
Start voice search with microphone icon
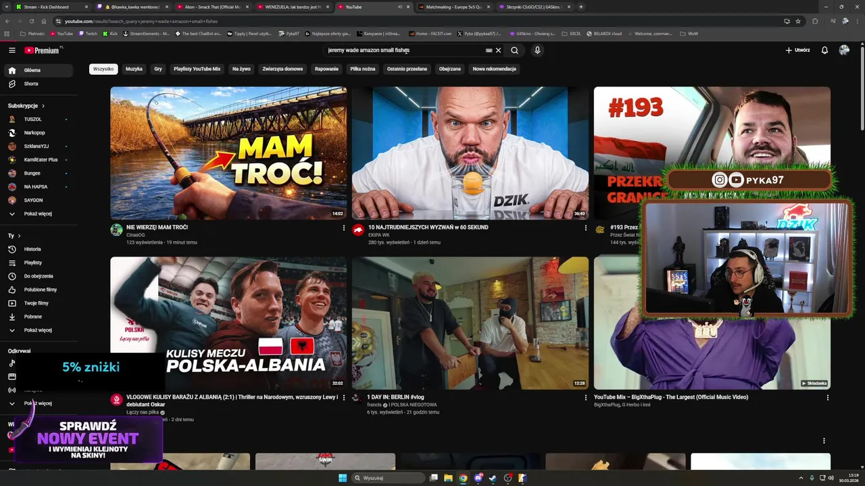click(537, 50)
